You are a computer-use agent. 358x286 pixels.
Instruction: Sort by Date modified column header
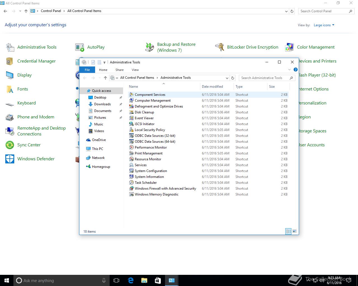pyautogui.click(x=217, y=87)
